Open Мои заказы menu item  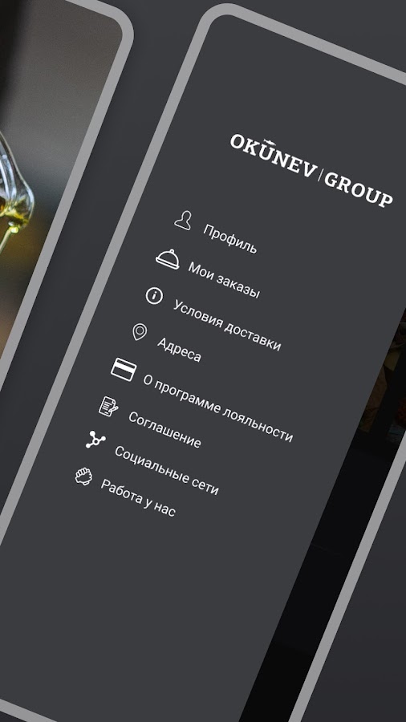click(224, 281)
